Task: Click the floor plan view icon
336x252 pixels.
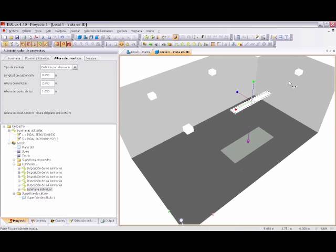Action: click(x=86, y=37)
